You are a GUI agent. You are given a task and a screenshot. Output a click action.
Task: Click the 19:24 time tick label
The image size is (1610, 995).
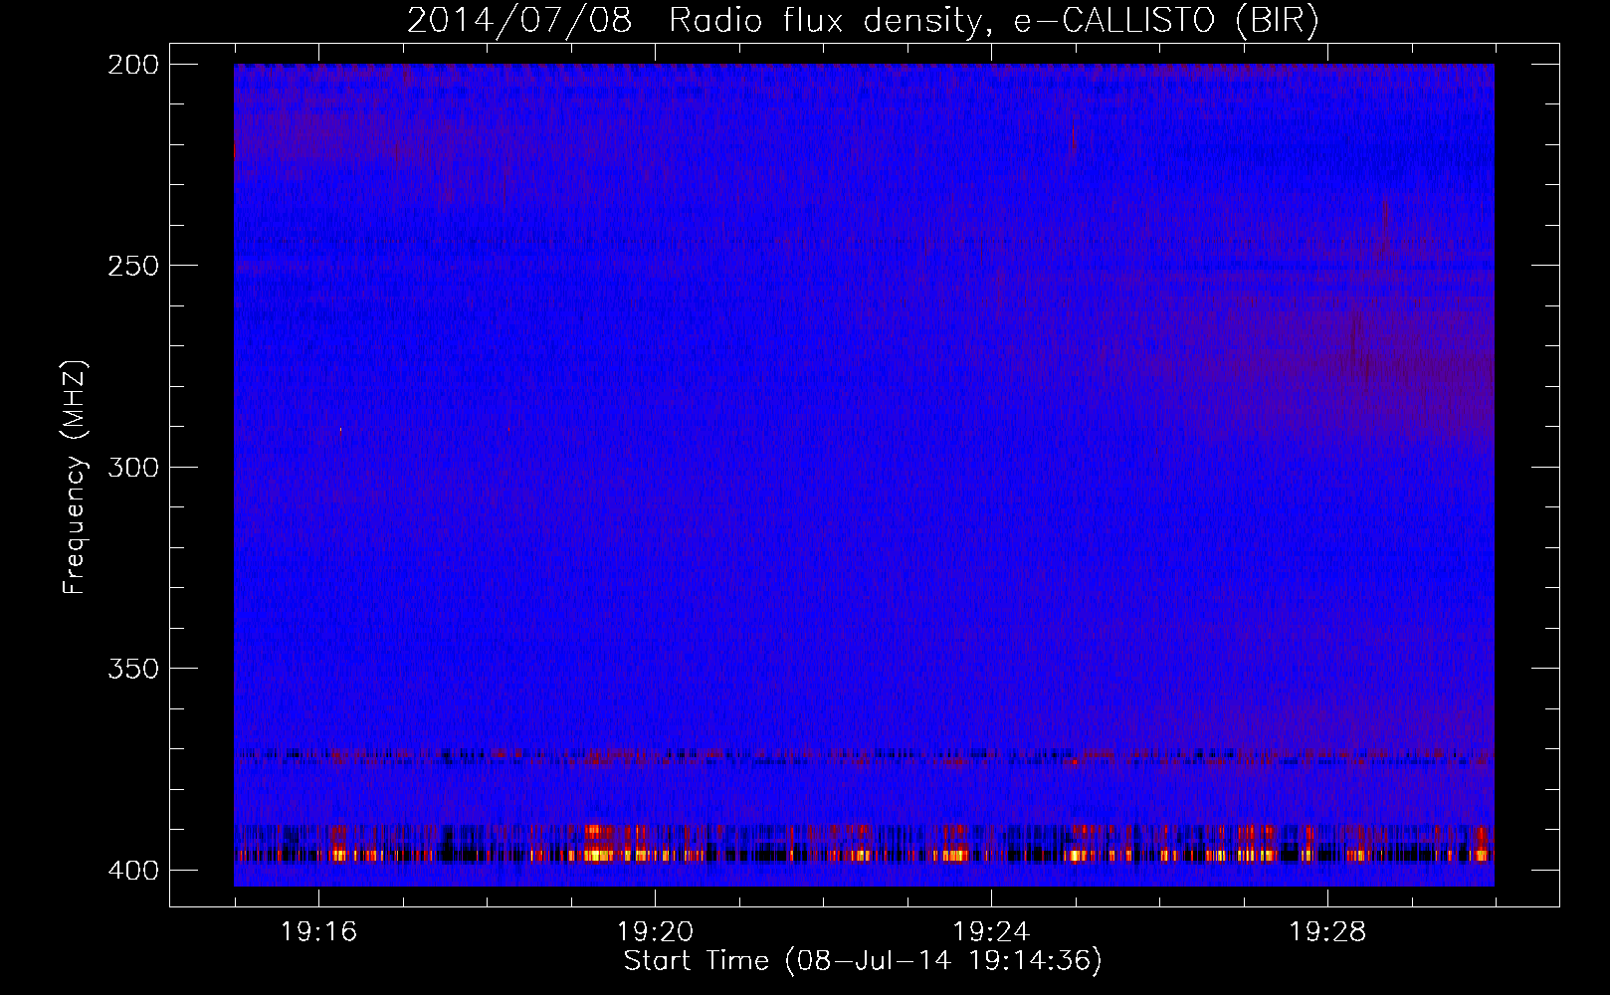point(991,932)
